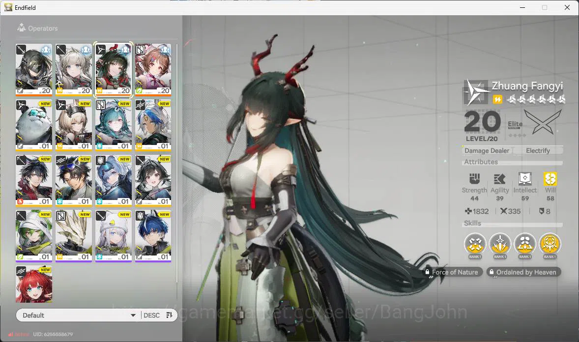
Task: Select the dark-haired operator in red jacket
Action: click(x=34, y=181)
